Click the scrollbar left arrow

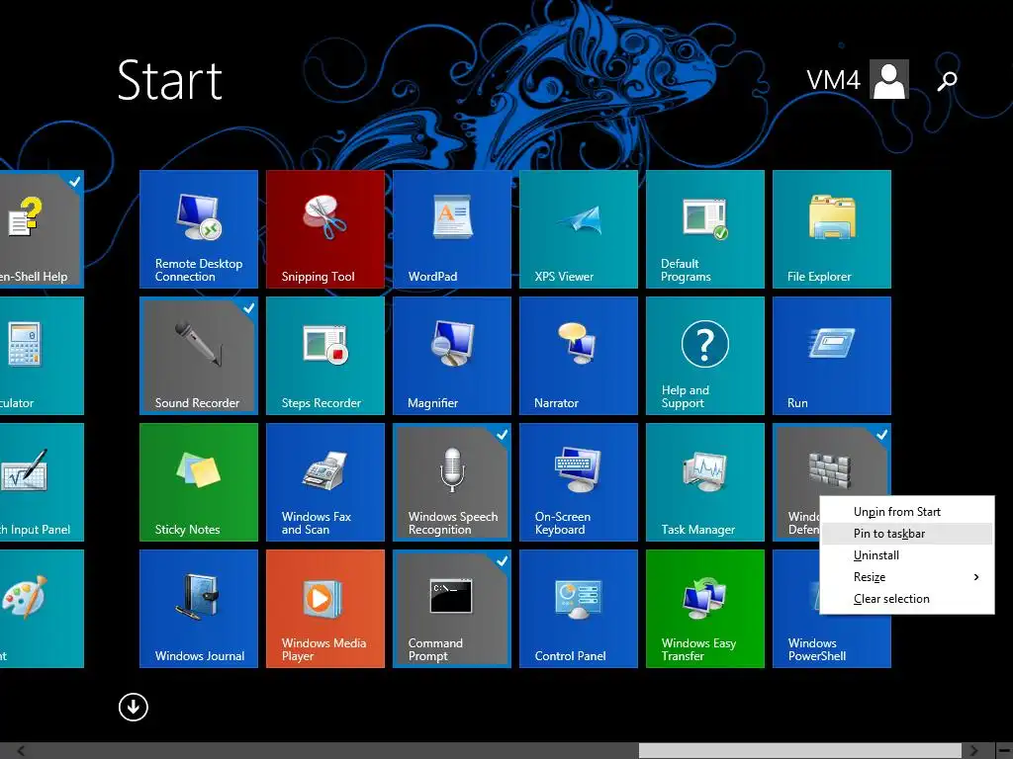[21, 751]
